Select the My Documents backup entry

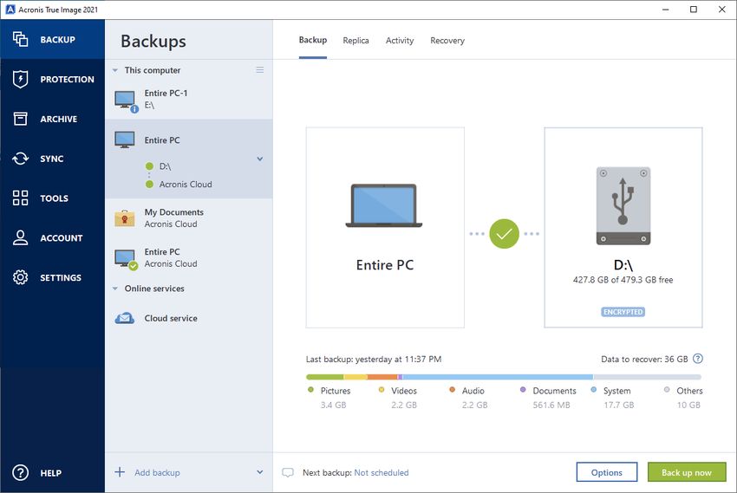pyautogui.click(x=173, y=217)
